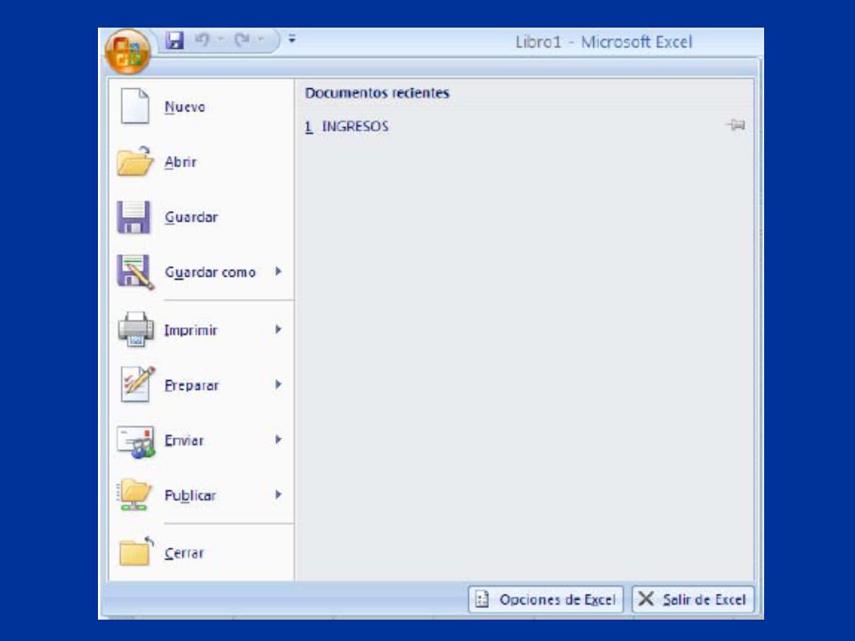Choose Abrir from the Office menu
Viewport: 855px width, 641px height.
click(x=181, y=162)
